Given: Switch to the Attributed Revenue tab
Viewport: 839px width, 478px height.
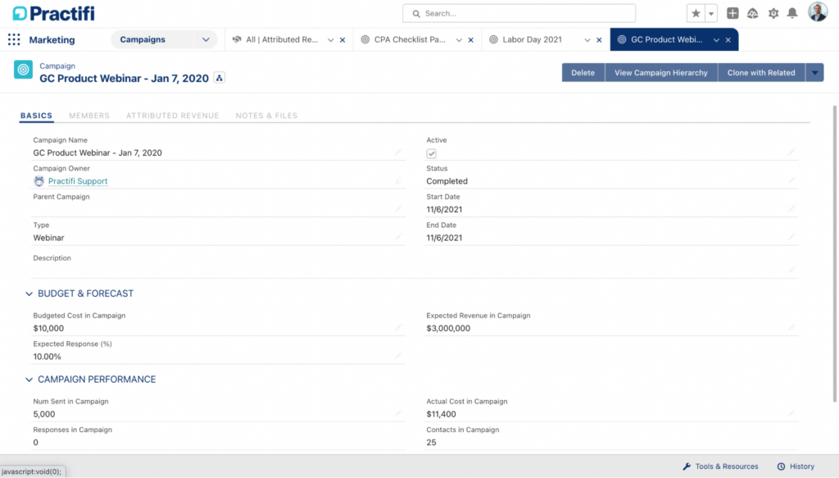Looking at the screenshot, I should click(172, 116).
